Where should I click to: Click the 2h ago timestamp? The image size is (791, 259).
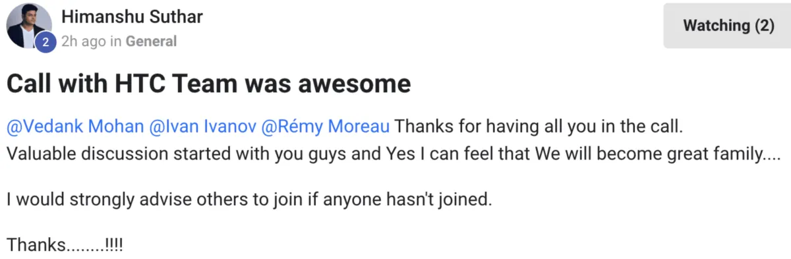(84, 42)
